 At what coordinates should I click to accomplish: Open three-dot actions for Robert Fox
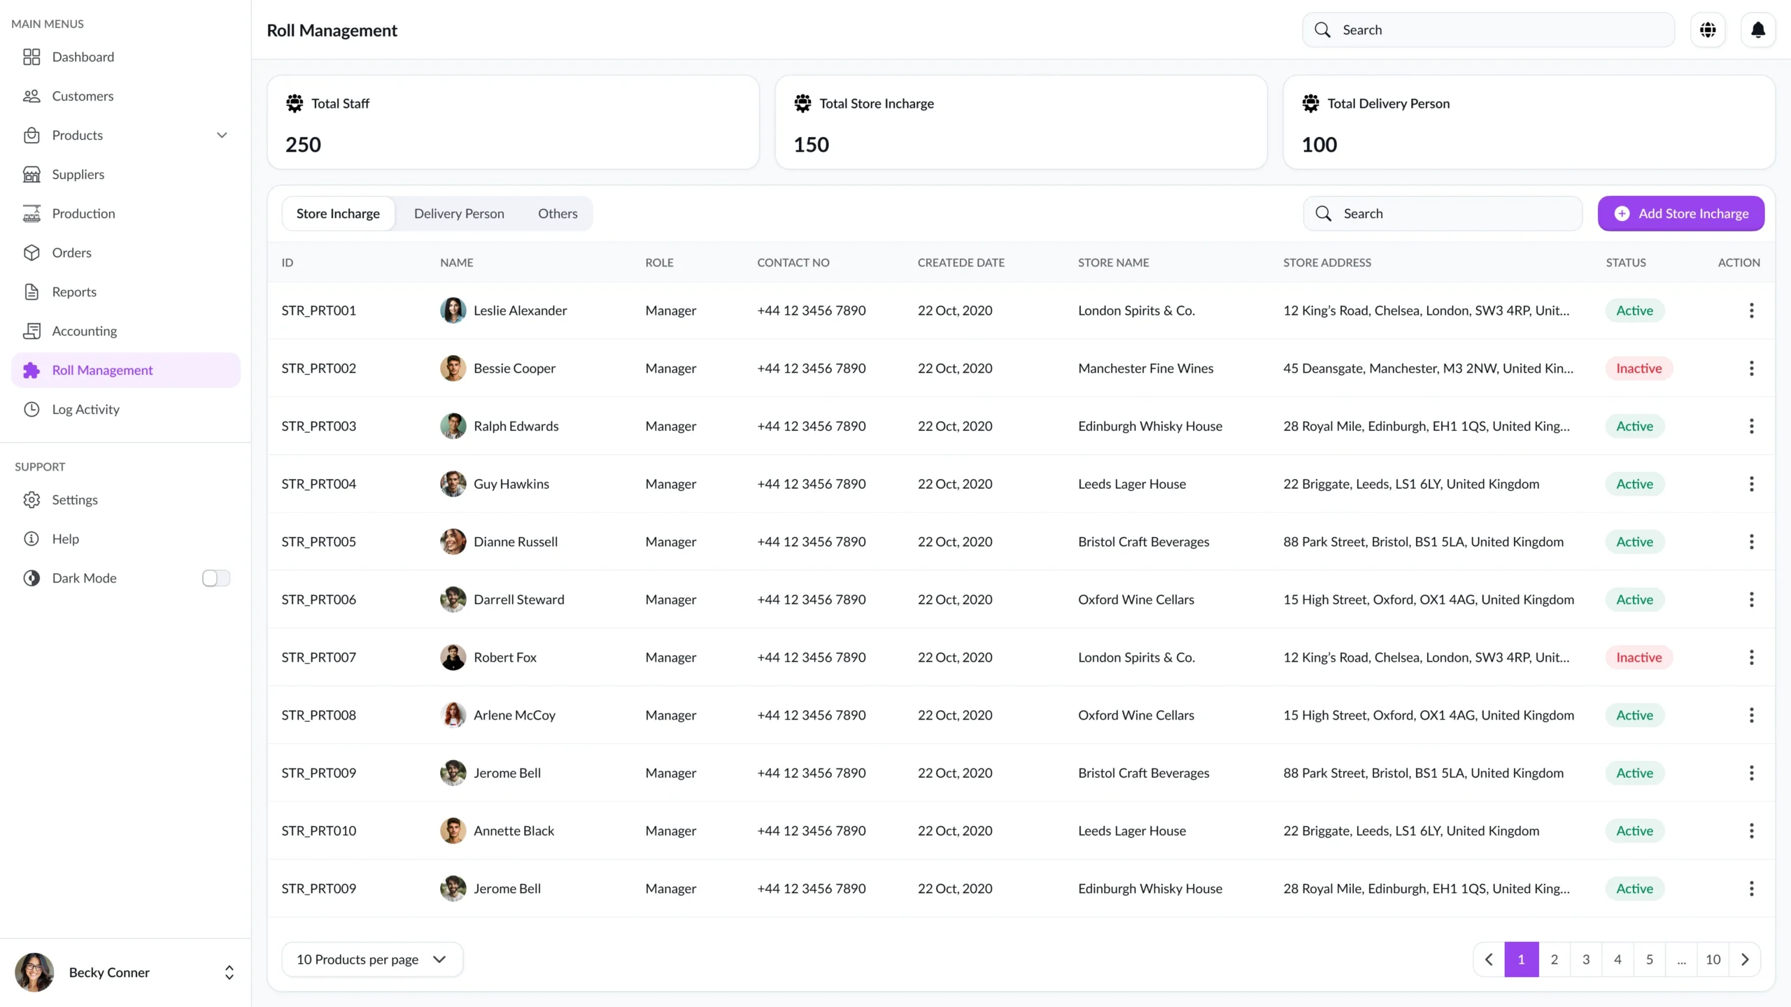1751,657
